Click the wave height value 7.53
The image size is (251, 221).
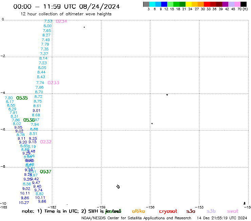tap(48, 21)
